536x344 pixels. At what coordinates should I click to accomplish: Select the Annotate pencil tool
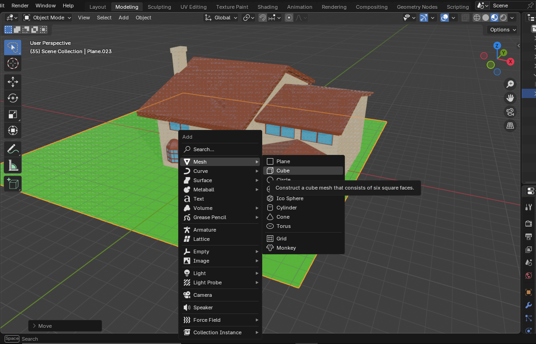tap(12, 149)
